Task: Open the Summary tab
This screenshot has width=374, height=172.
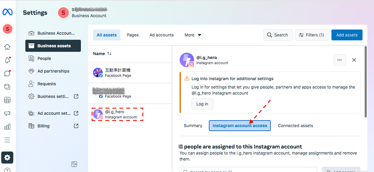Action: click(x=193, y=126)
